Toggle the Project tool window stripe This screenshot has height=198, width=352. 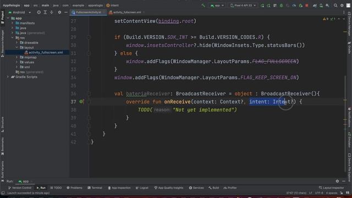(2, 17)
